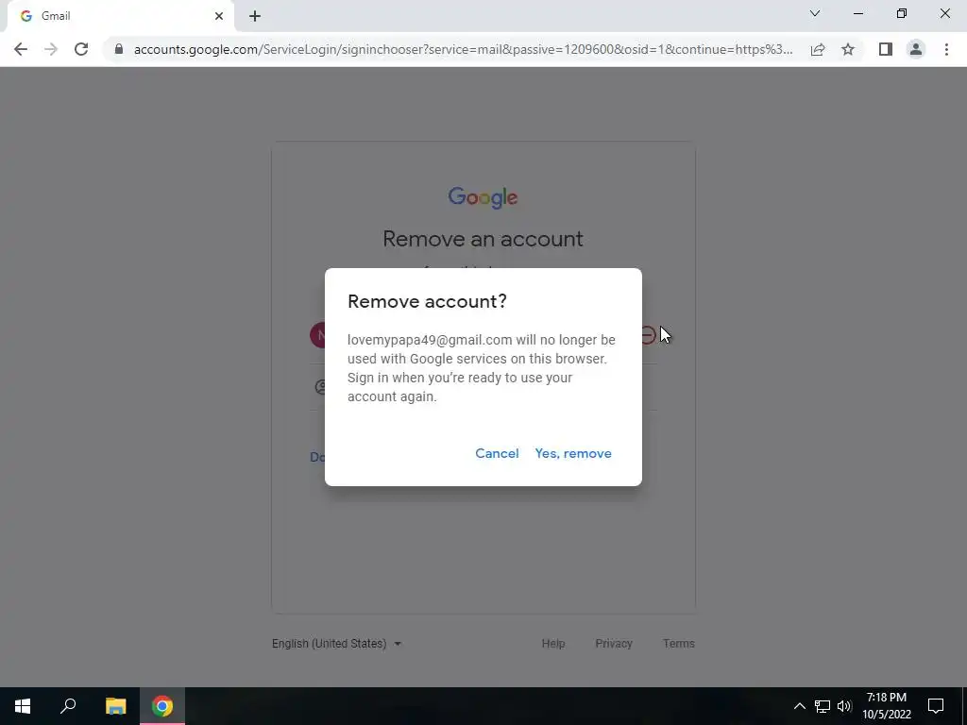Focus the address bar URL
This screenshot has height=725, width=967.
[463, 49]
